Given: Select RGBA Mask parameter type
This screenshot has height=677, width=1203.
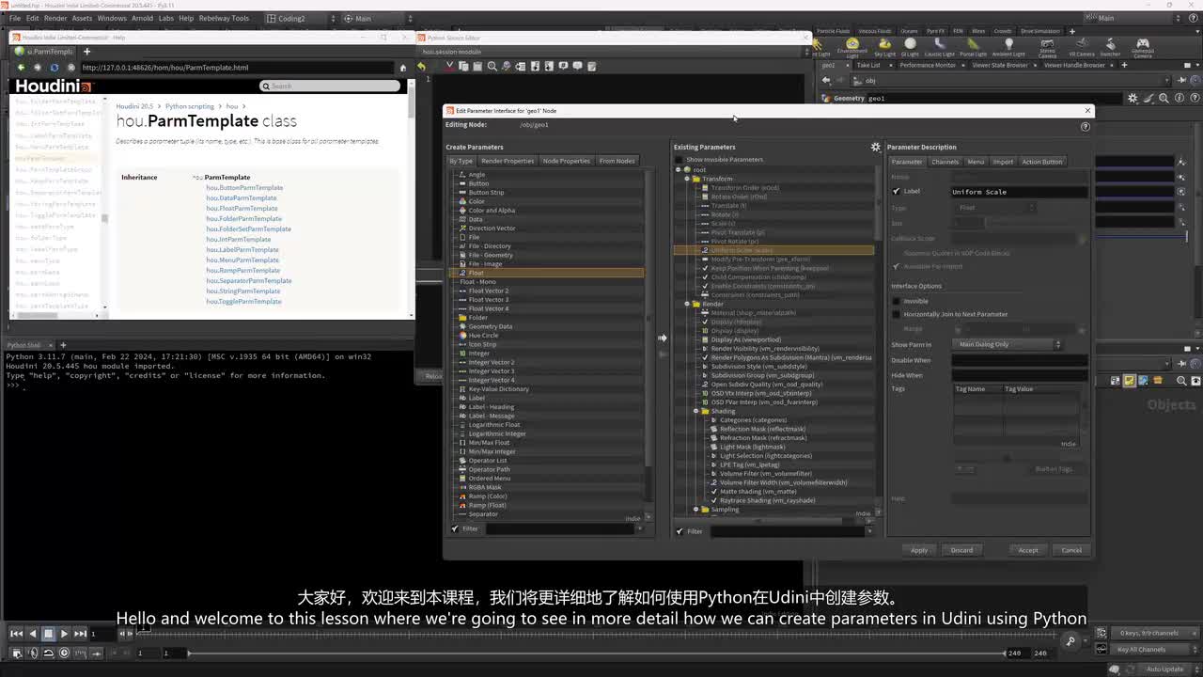Looking at the screenshot, I should pos(485,487).
